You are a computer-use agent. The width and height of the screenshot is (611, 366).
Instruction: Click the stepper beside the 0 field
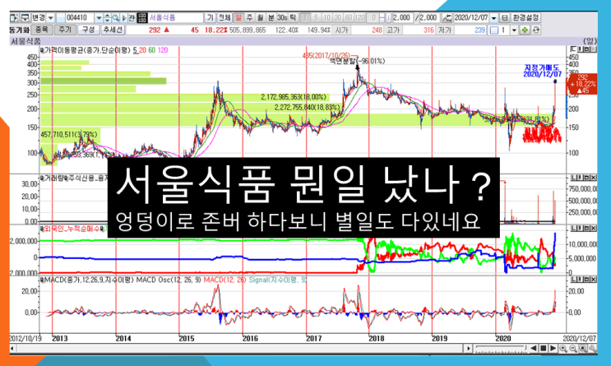pyautogui.click(x=382, y=18)
